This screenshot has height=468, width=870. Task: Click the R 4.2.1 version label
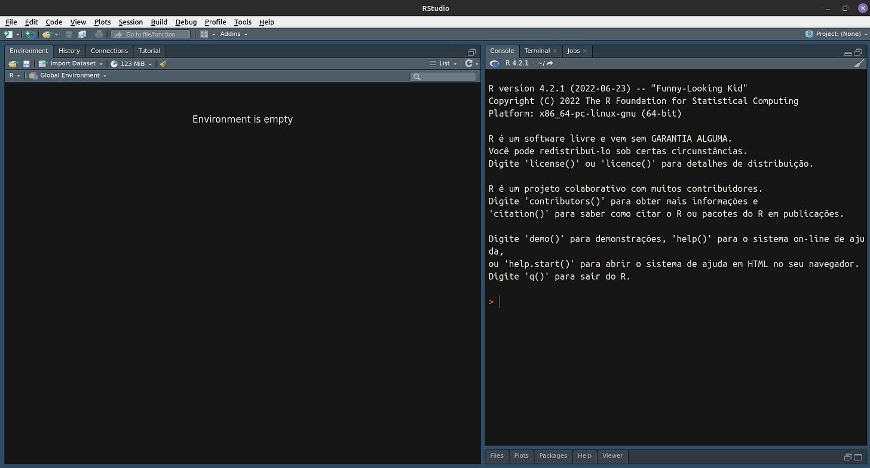click(x=517, y=63)
